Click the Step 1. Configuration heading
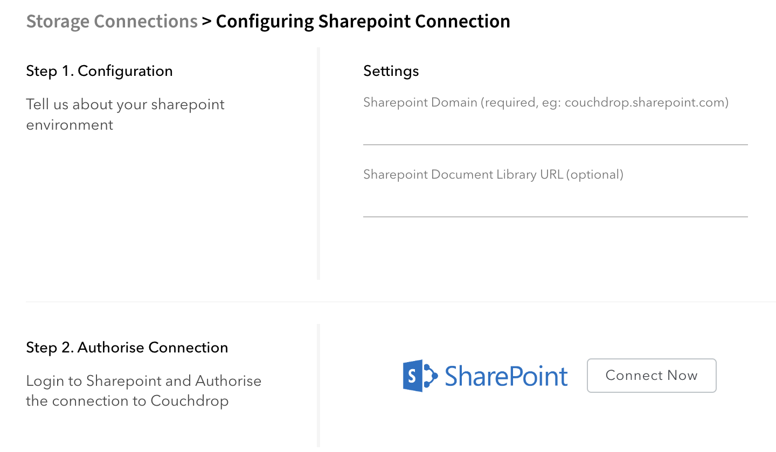Image resolution: width=776 pixels, height=452 pixels. coord(99,70)
